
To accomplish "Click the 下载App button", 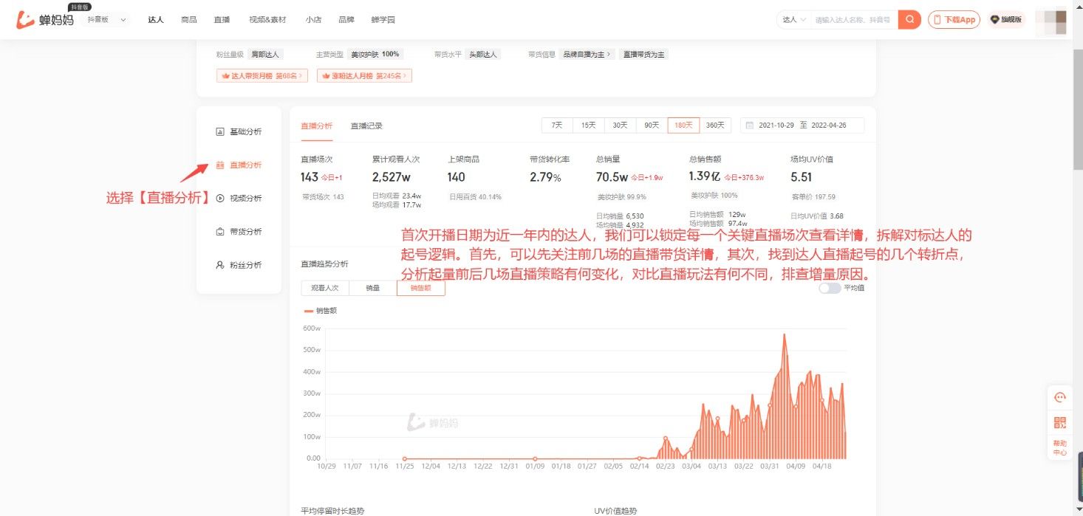I will click(954, 19).
